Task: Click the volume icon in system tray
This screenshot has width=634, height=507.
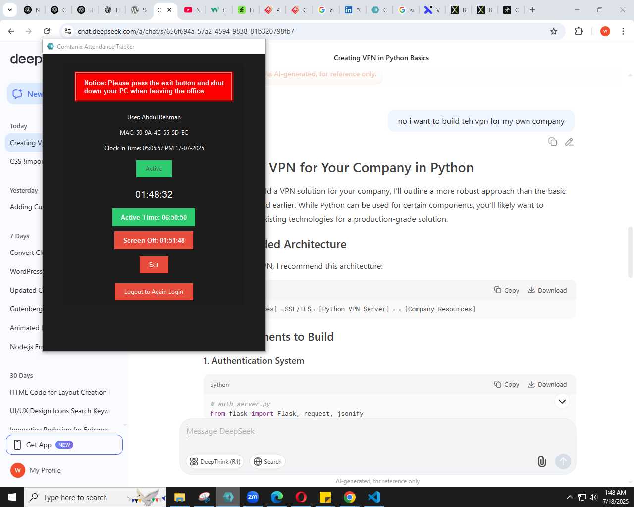Action: [x=593, y=497]
